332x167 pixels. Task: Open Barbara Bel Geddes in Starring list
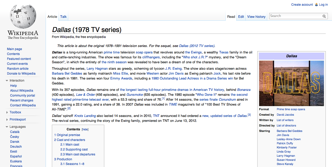[289, 131]
